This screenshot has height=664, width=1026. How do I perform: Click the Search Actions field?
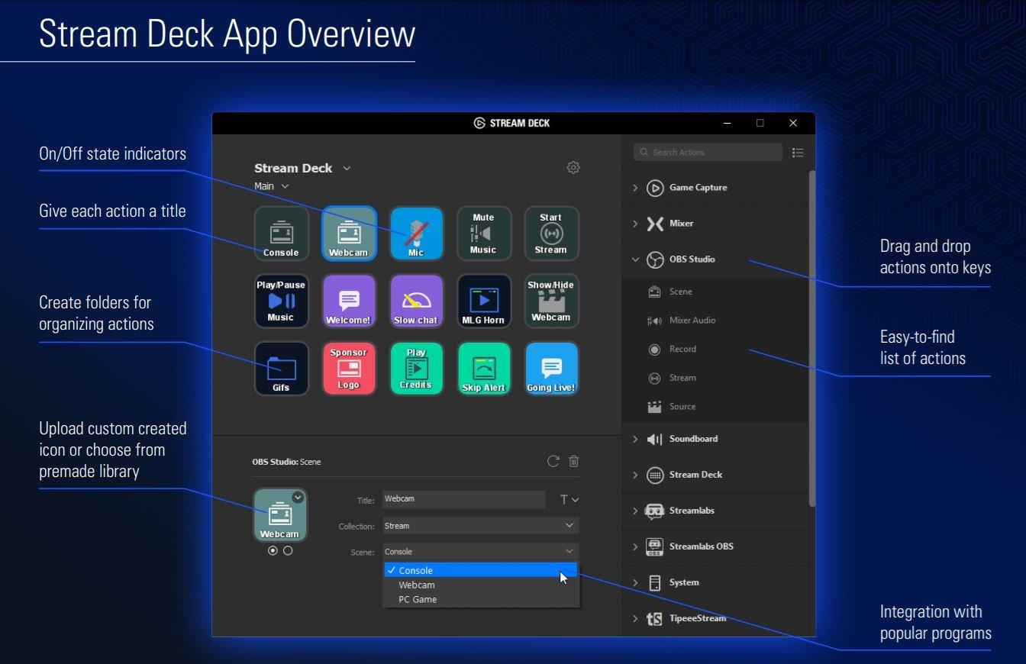pyautogui.click(x=708, y=152)
